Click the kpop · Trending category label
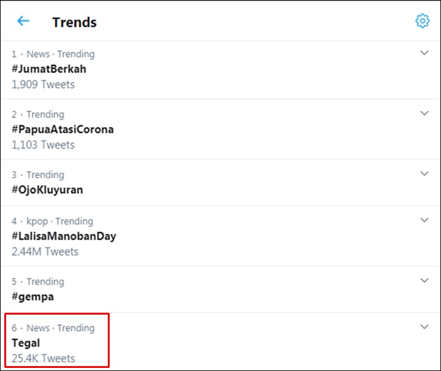The height and width of the screenshot is (371, 441). 60,221
